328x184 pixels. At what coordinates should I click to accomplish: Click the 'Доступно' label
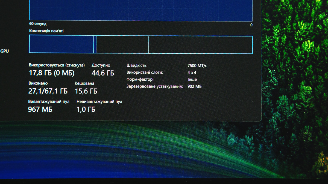tap(101, 65)
